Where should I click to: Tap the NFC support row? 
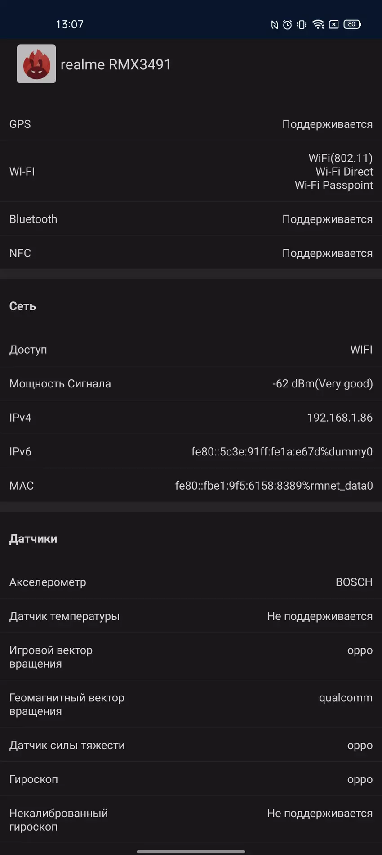point(191,253)
